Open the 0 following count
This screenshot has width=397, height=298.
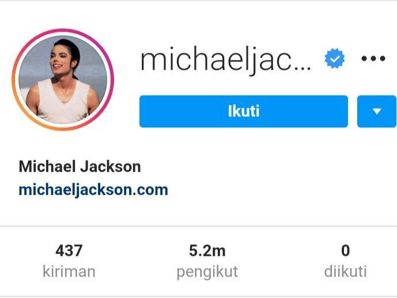point(345,250)
